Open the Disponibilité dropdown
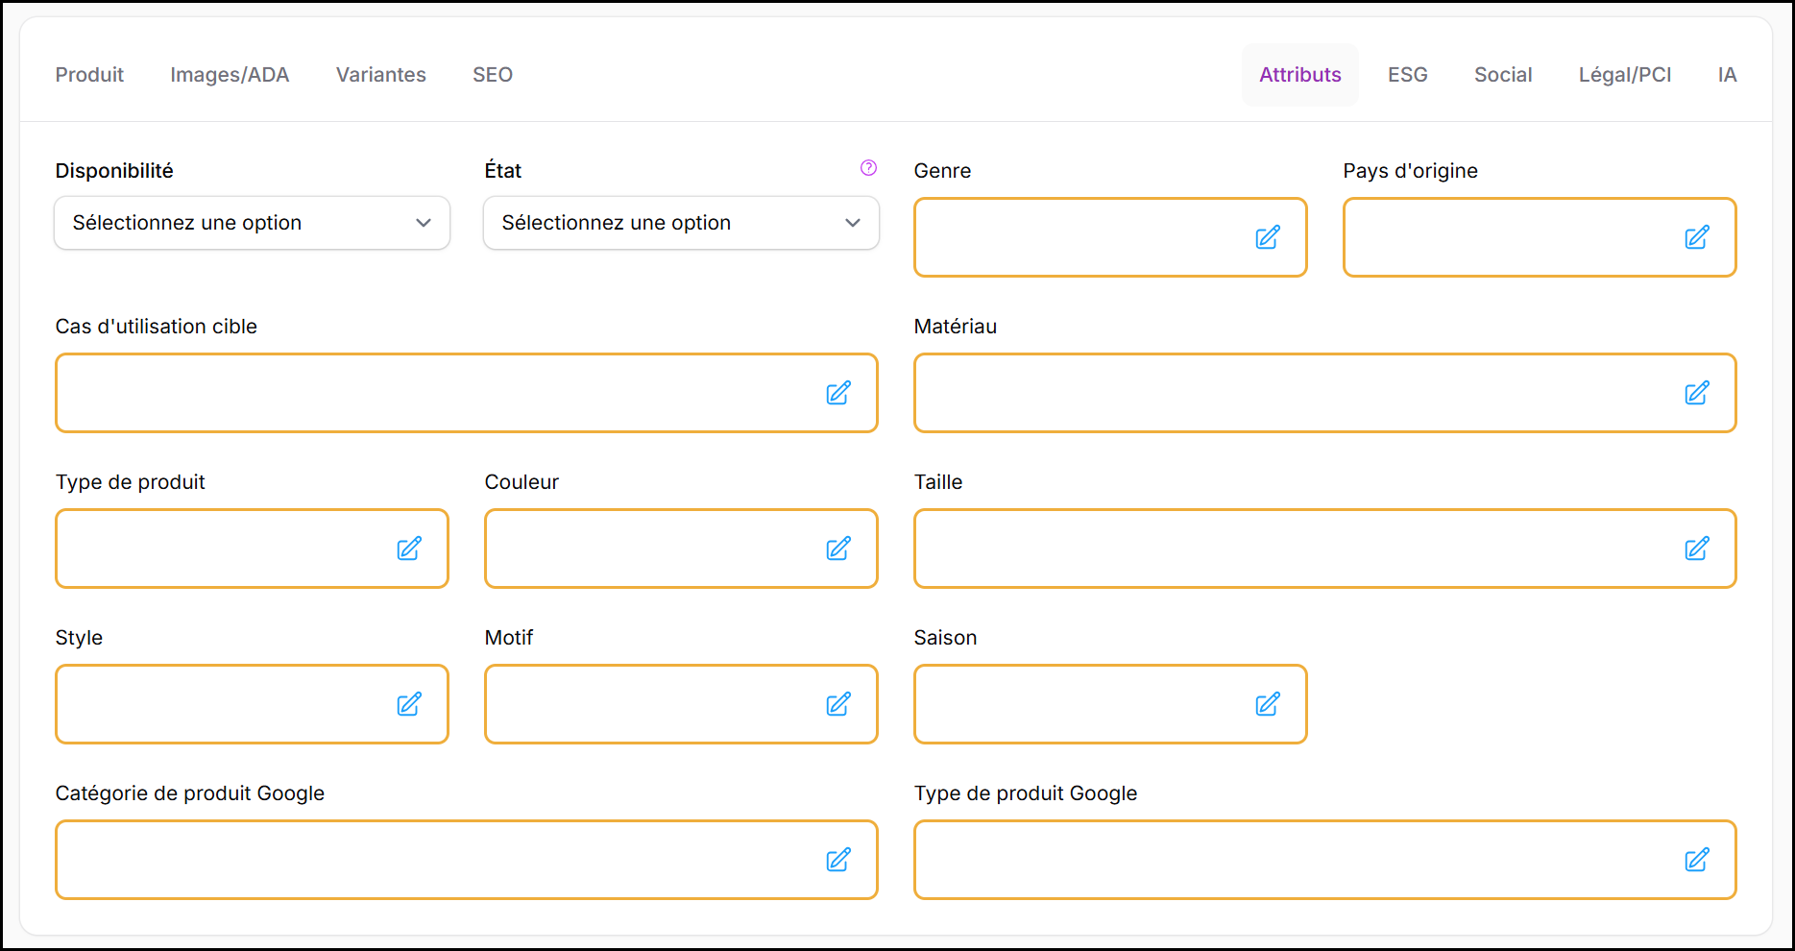The image size is (1795, 951). tap(252, 223)
